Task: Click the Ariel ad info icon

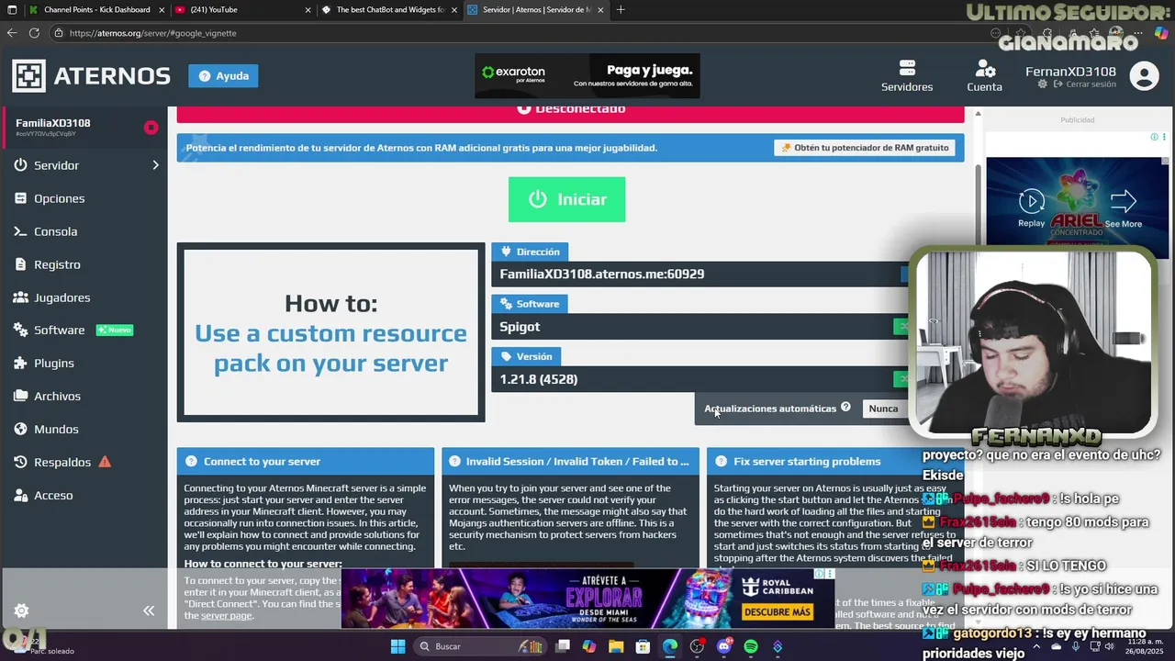Action: (1155, 137)
